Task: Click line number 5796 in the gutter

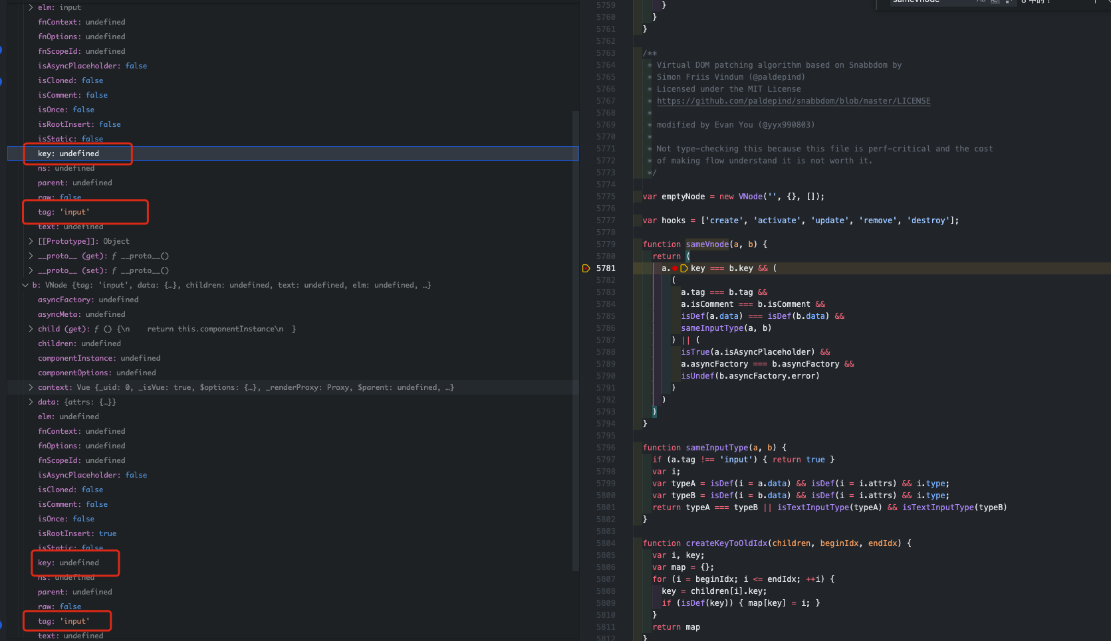Action: (x=606, y=448)
